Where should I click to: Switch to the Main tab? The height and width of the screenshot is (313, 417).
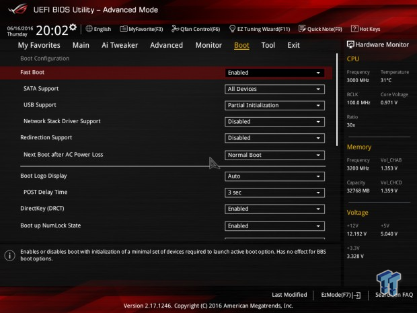click(x=81, y=45)
